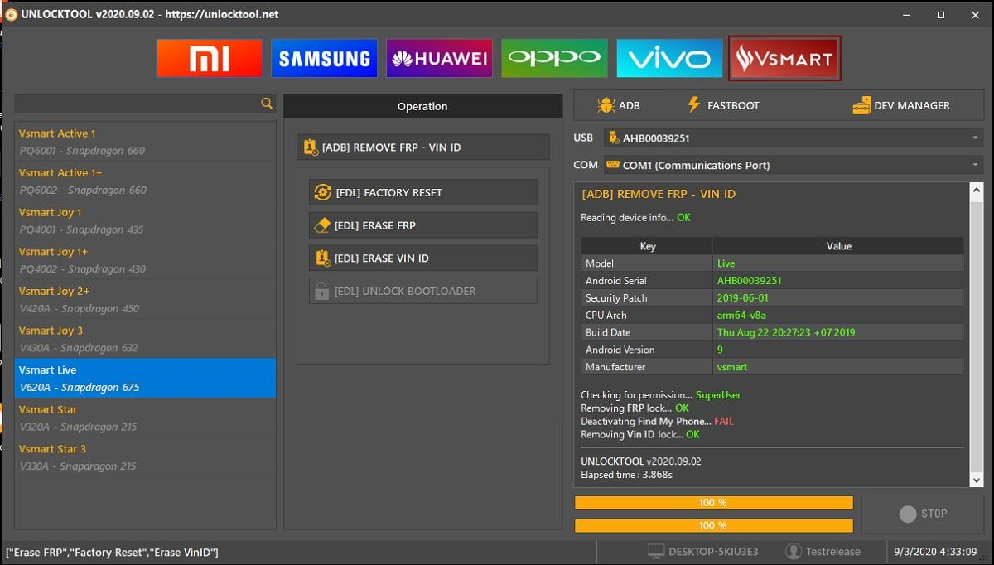Screen dimensions: 994x565
Task: Switch to the Operation tab
Action: [422, 106]
